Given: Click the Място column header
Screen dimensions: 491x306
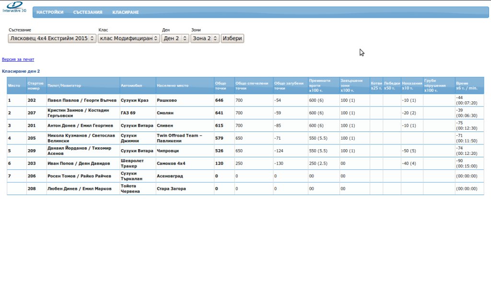Looking at the screenshot, I should coord(14,86).
